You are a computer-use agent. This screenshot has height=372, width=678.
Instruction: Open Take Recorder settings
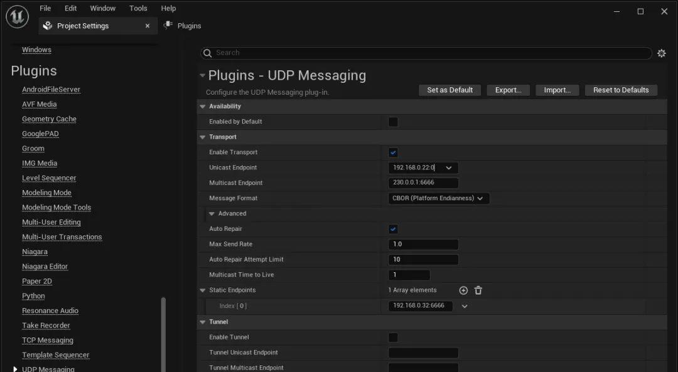click(x=46, y=326)
